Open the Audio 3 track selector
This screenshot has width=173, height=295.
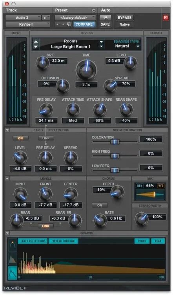coord(23,18)
